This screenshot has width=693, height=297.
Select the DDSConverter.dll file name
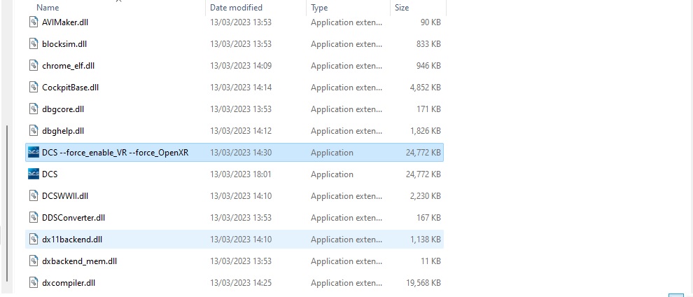pos(73,217)
